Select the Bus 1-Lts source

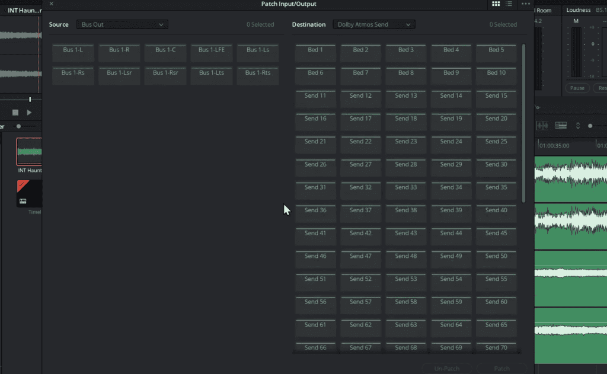212,76
